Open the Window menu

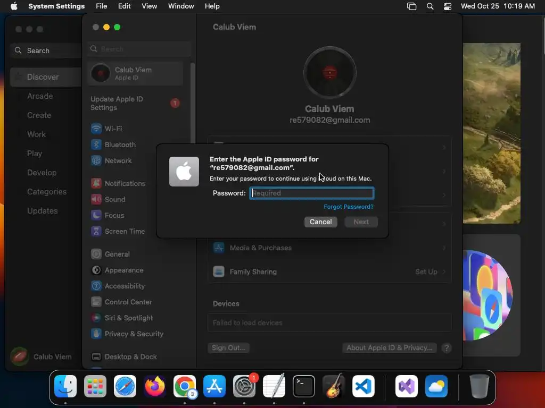[181, 6]
